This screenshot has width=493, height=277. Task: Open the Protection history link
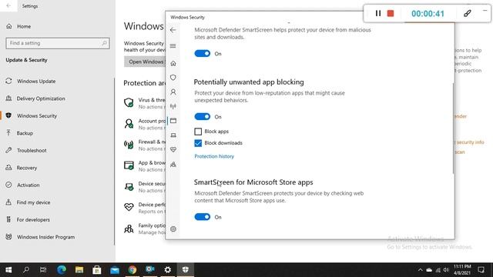[214, 156]
